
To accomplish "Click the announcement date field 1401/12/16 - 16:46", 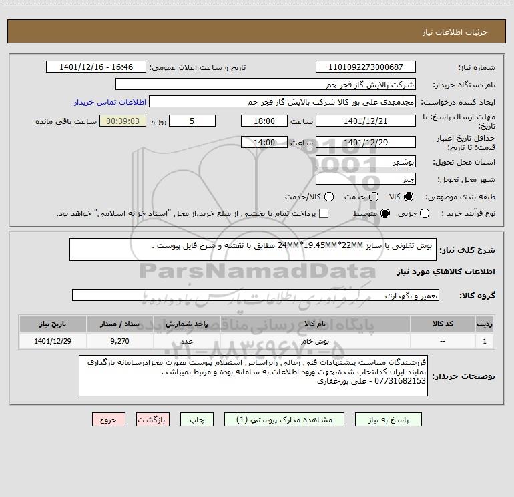I will [96, 67].
